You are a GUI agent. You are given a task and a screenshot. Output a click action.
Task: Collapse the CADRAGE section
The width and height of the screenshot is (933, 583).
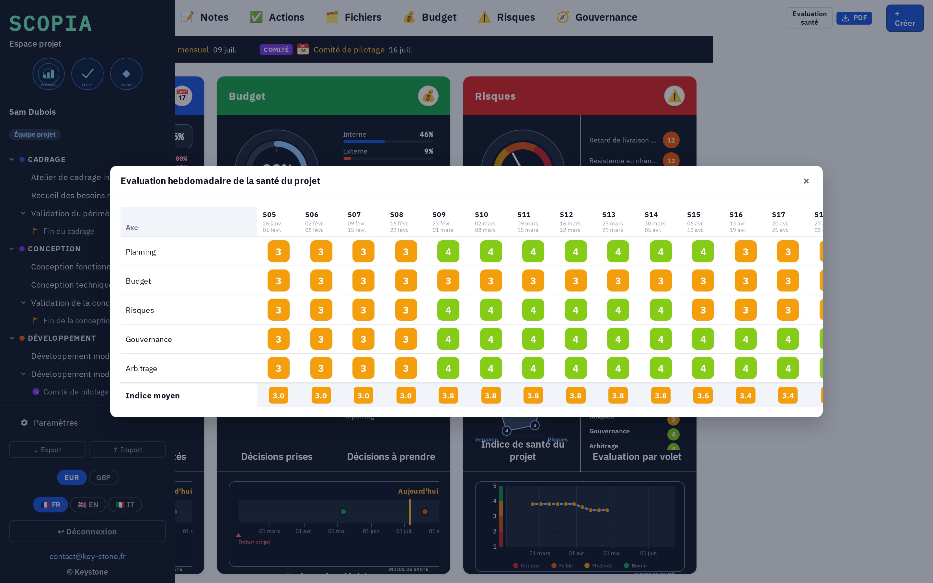point(12,159)
